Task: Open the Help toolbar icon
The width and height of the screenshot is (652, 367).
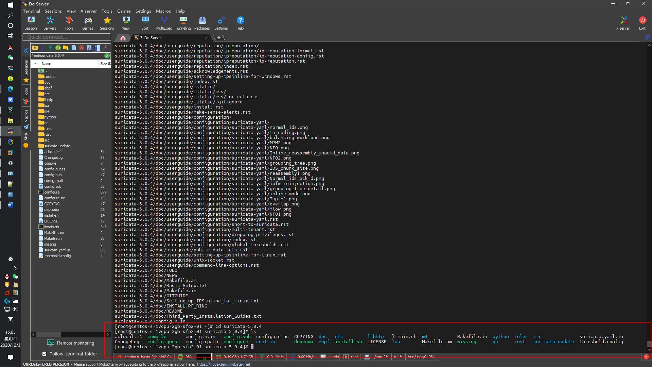Action: 240,23
